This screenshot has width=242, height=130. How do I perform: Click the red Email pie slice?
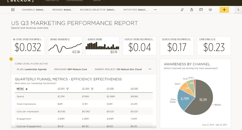(x=194, y=83)
